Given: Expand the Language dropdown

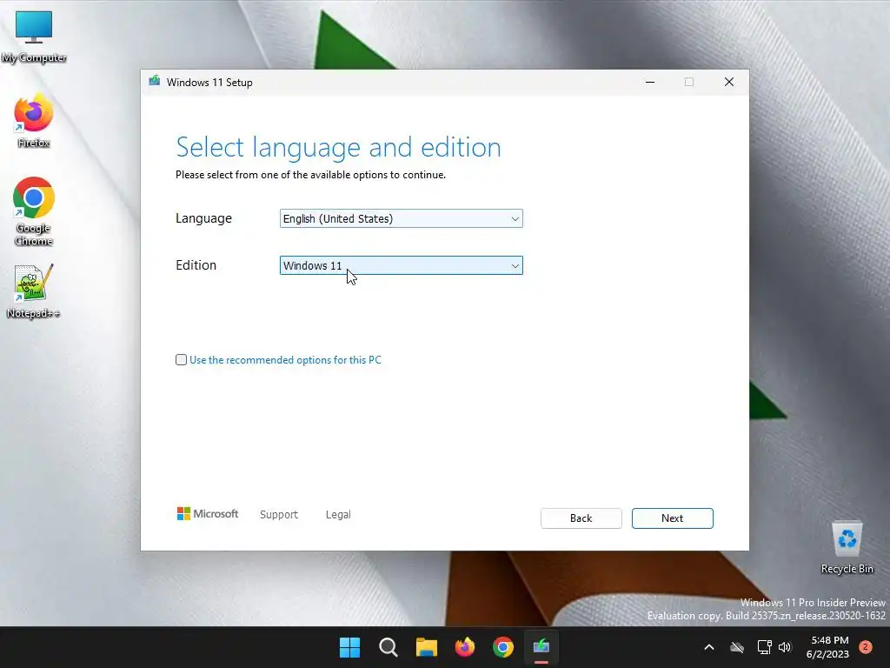Looking at the screenshot, I should point(402,218).
